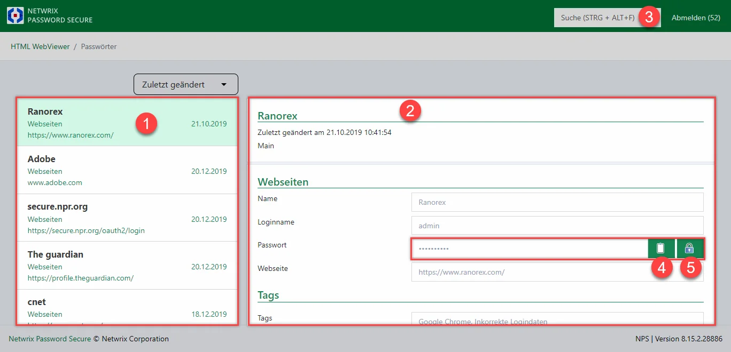This screenshot has height=352, width=731.
Task: Click the NPS | Version 8.15.2.28886 text
Action: pyautogui.click(x=679, y=339)
